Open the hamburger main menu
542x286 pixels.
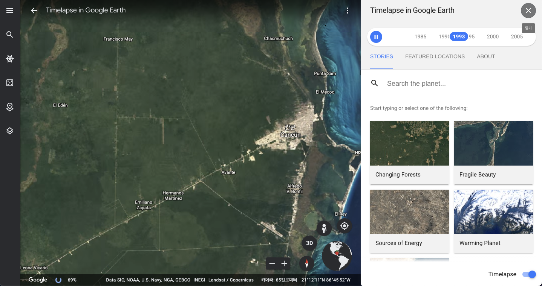(10, 11)
